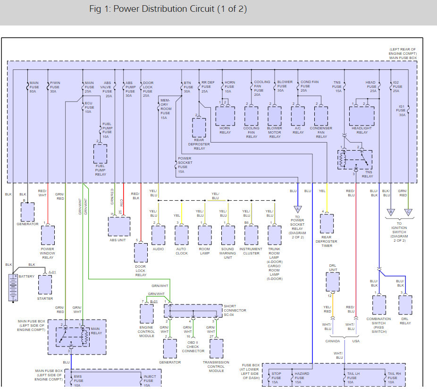The height and width of the screenshot is (389, 437).
Task: Select the horn relay box
Action: [x=225, y=116]
